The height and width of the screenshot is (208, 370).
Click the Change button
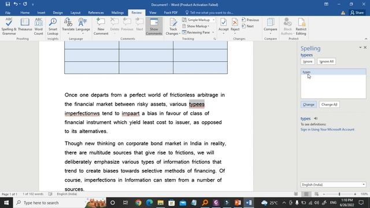308,105
